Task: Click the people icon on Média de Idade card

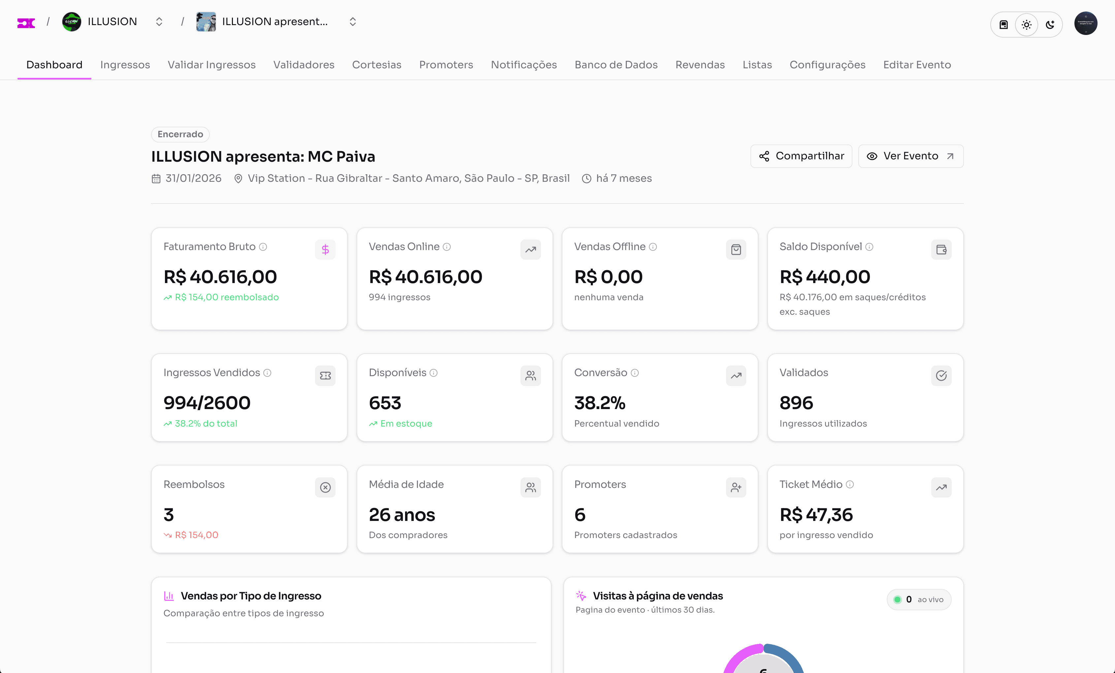Action: (530, 488)
